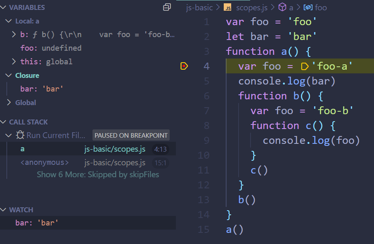Expand the b function variable
The image size is (374, 244).
coord(14,35)
